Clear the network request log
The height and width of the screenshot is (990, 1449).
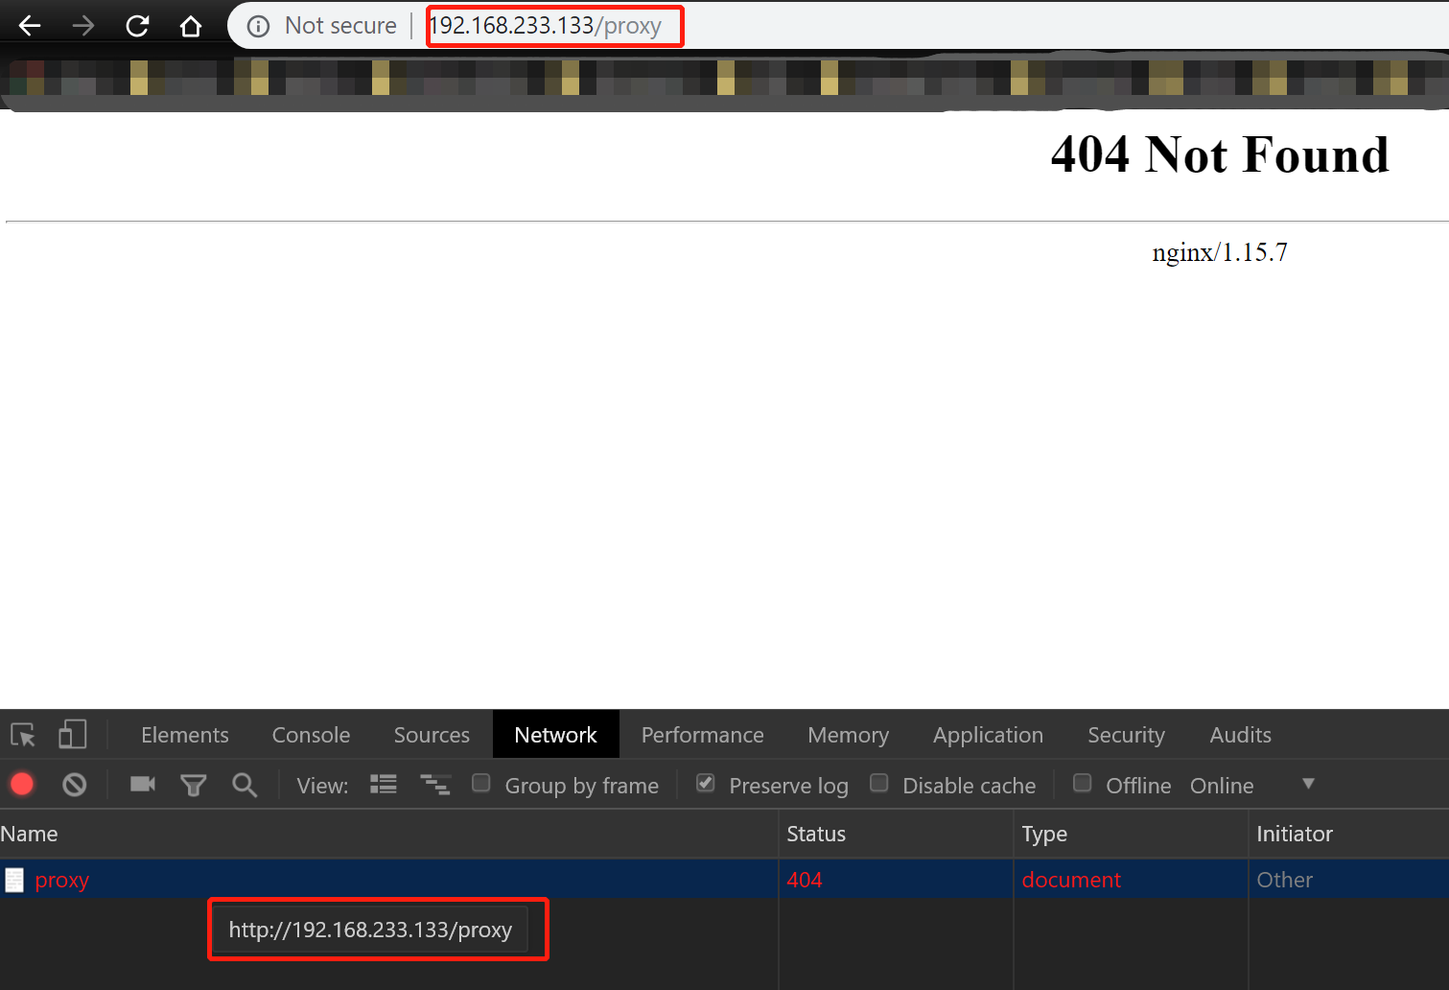[x=74, y=784]
